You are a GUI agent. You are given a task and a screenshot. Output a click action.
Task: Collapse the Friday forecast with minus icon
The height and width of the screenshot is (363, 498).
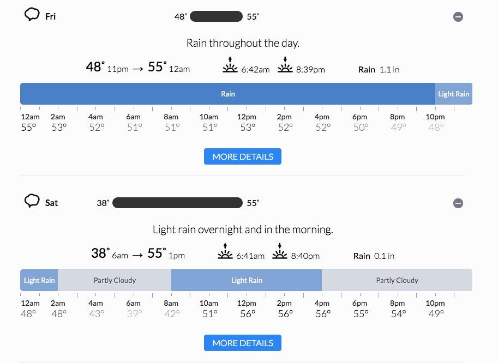(458, 17)
